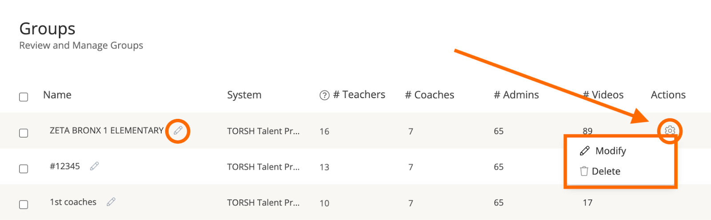Viewport: 711px width, 220px height.
Task: Click pencil edit icon next to #12345
Action: coord(94,166)
